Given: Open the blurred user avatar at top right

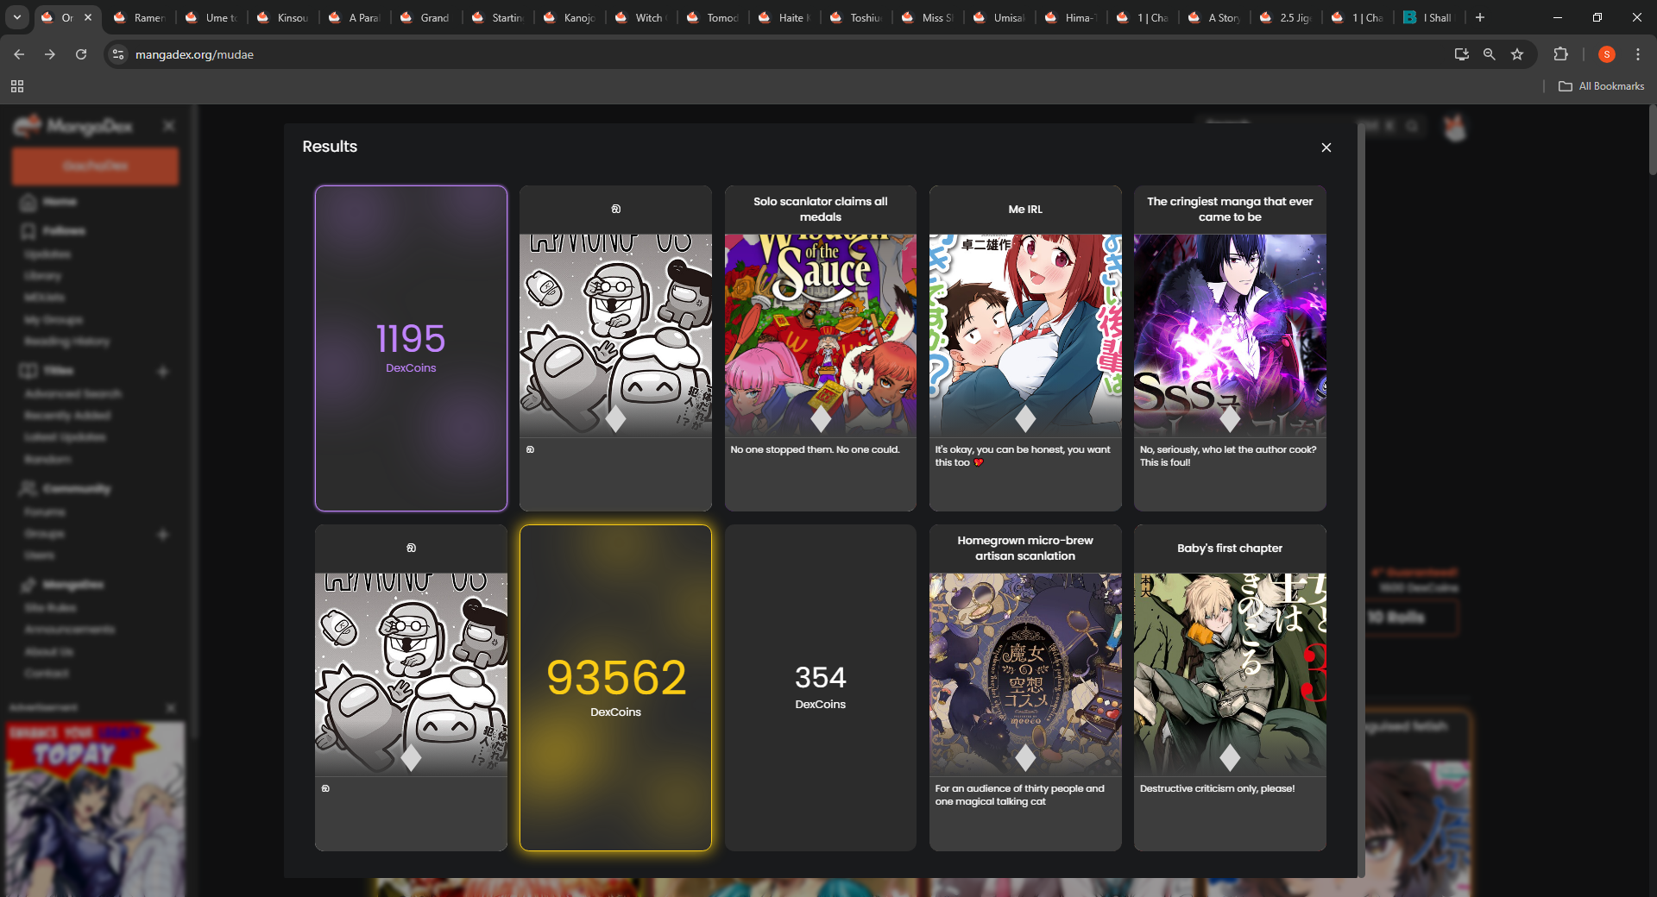Looking at the screenshot, I should pos(1455,128).
